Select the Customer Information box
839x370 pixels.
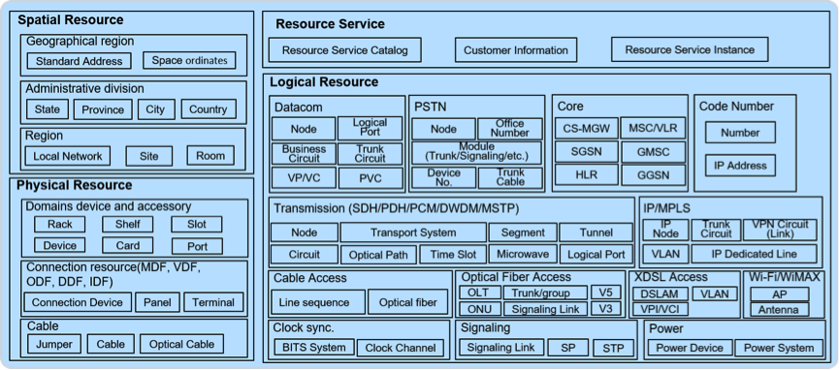click(x=516, y=50)
